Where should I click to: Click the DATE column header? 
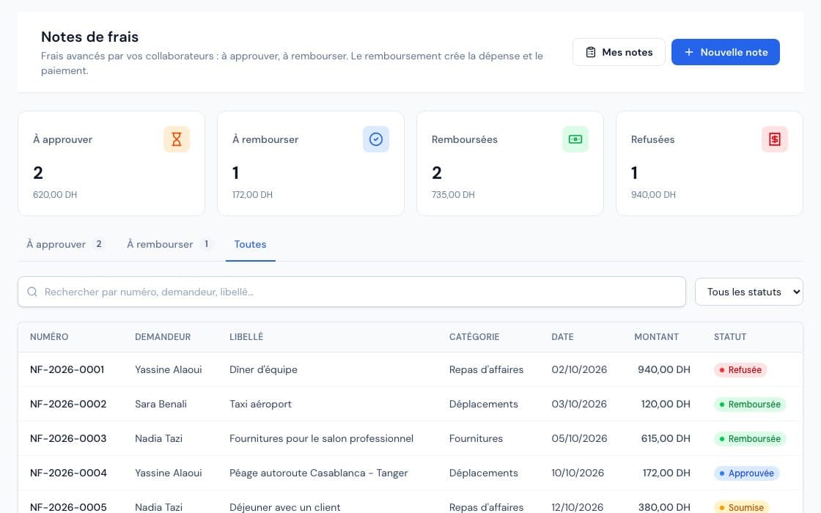pyautogui.click(x=562, y=337)
